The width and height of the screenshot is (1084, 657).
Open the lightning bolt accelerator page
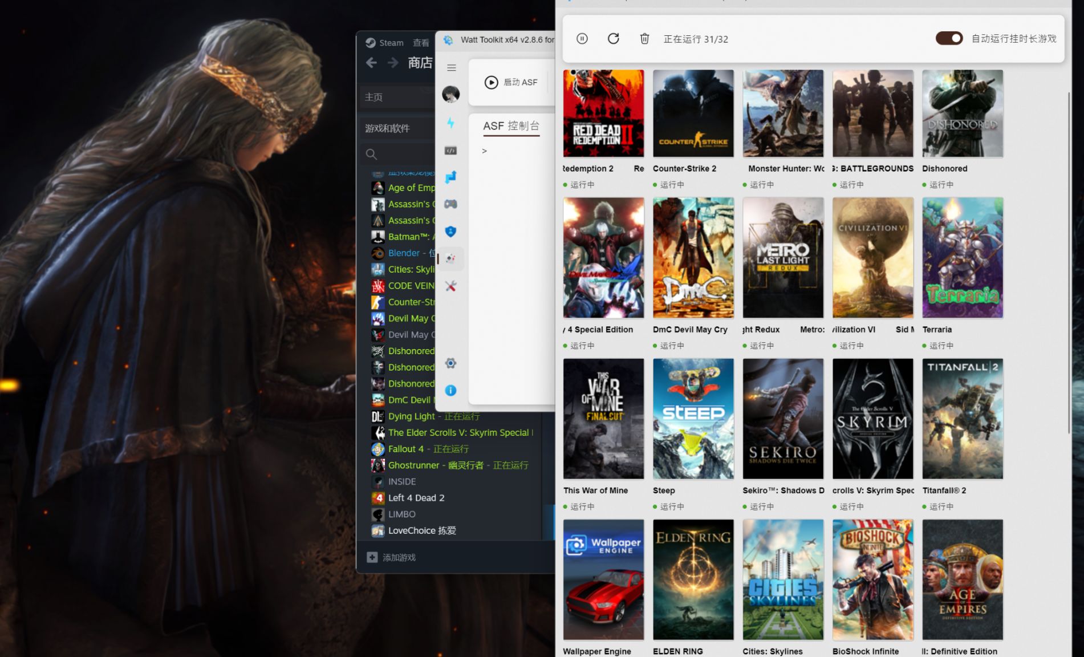tap(450, 123)
